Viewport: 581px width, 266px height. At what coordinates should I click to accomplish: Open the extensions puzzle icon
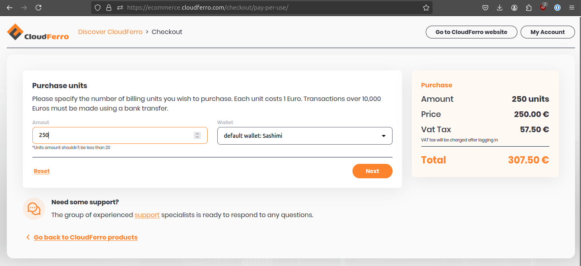pyautogui.click(x=529, y=8)
